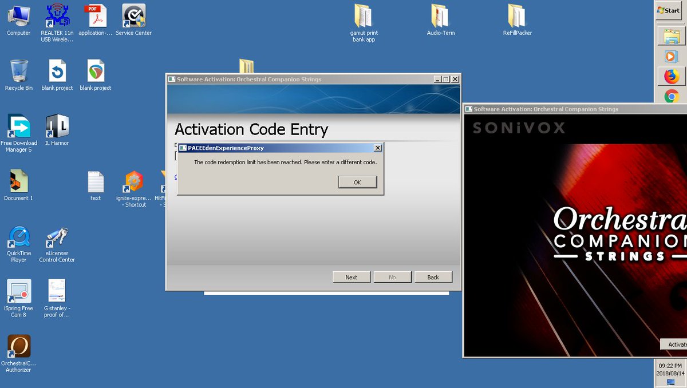Click Next in Activation Code Entry
This screenshot has height=388, width=687.
tap(352, 277)
